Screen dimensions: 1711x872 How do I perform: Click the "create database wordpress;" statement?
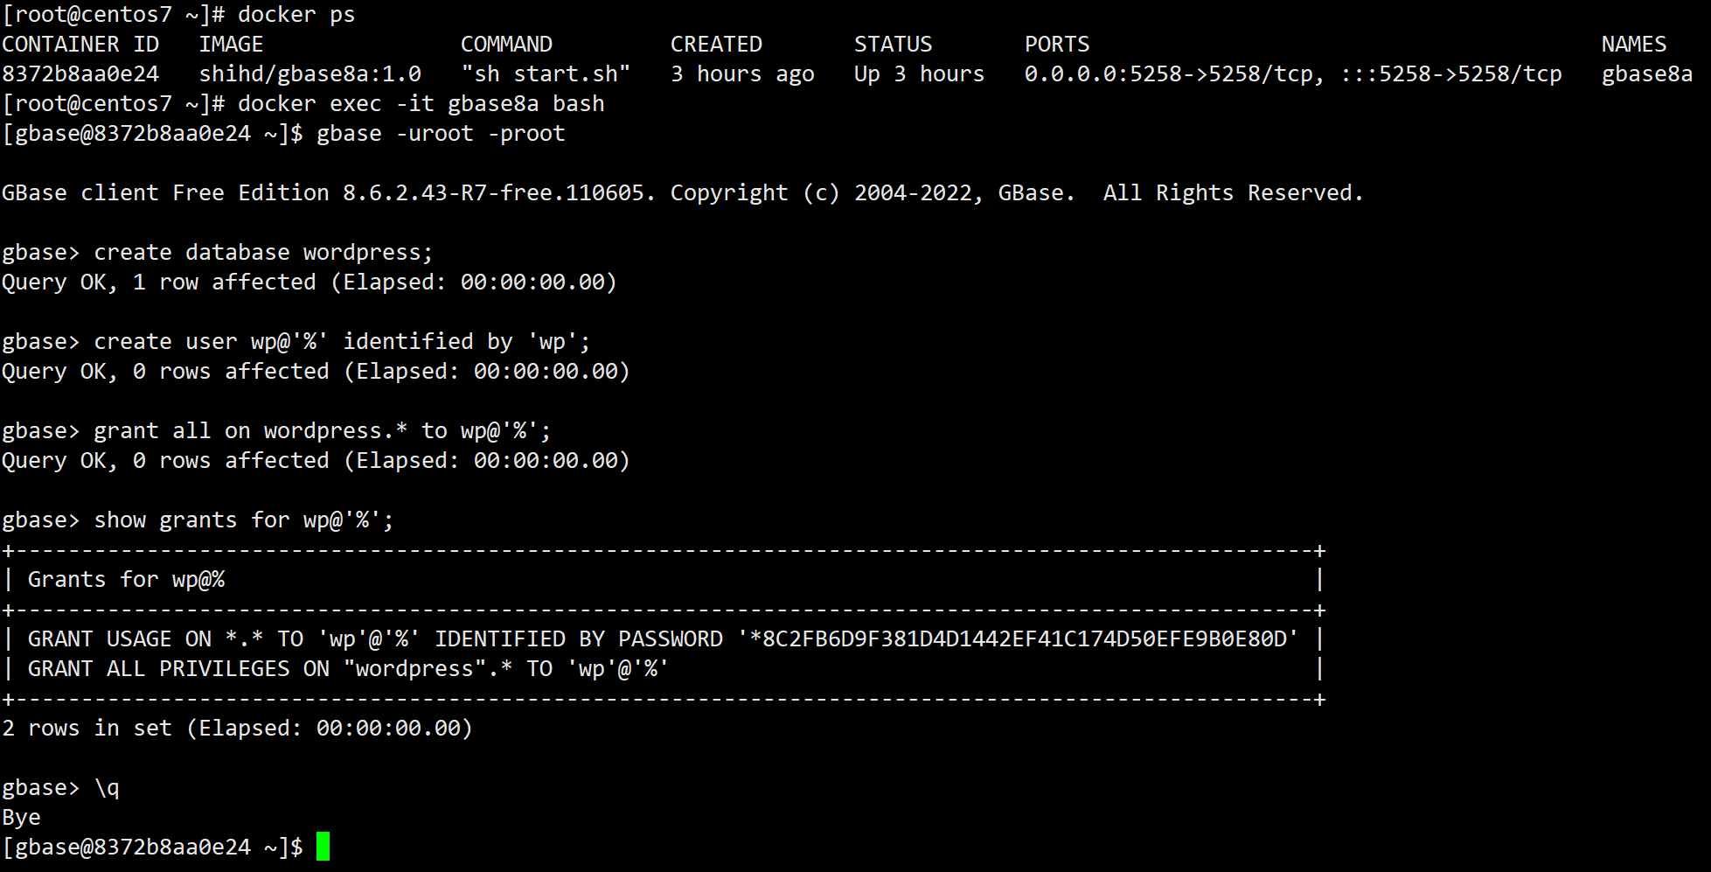263,253
